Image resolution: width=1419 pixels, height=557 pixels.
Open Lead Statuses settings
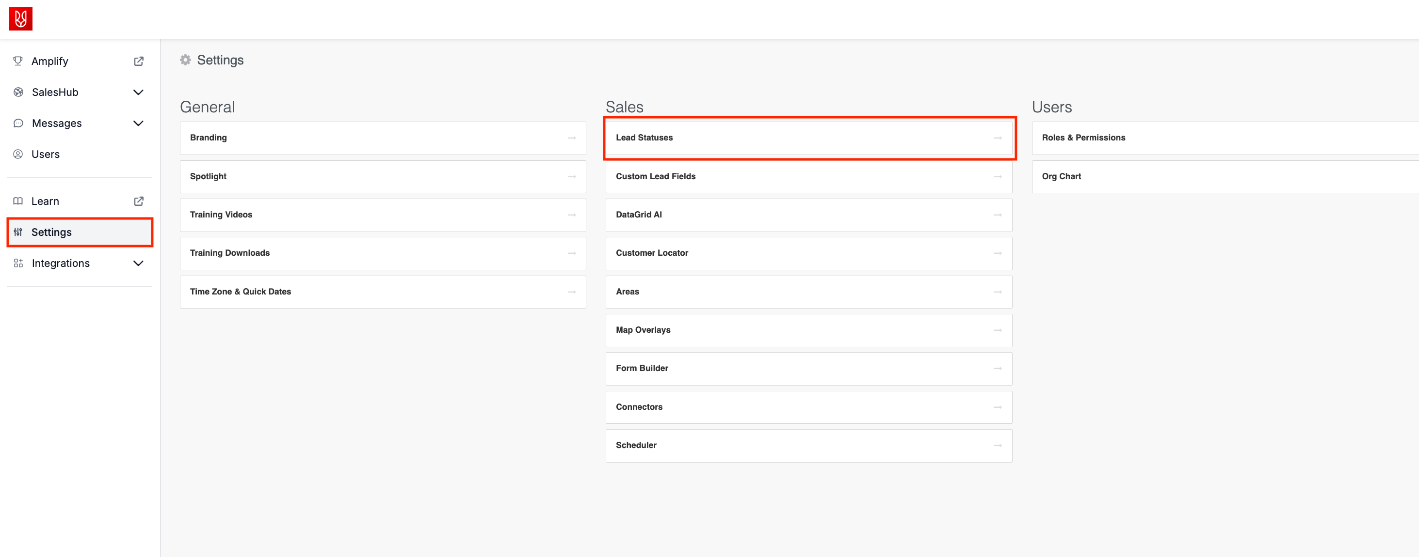[808, 138]
